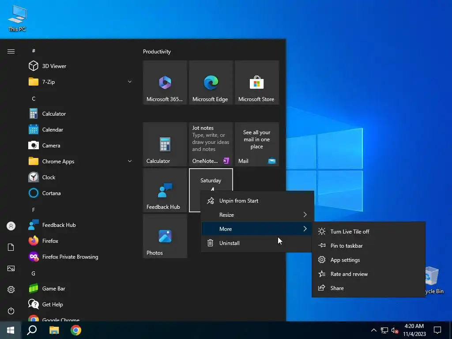Open the OneNote Jot notes tile
The width and height of the screenshot is (452, 339).
(x=211, y=144)
